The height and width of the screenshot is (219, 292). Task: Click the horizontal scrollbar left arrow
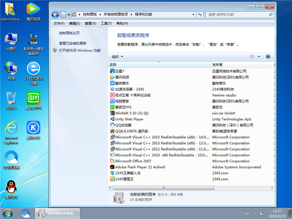(110, 188)
